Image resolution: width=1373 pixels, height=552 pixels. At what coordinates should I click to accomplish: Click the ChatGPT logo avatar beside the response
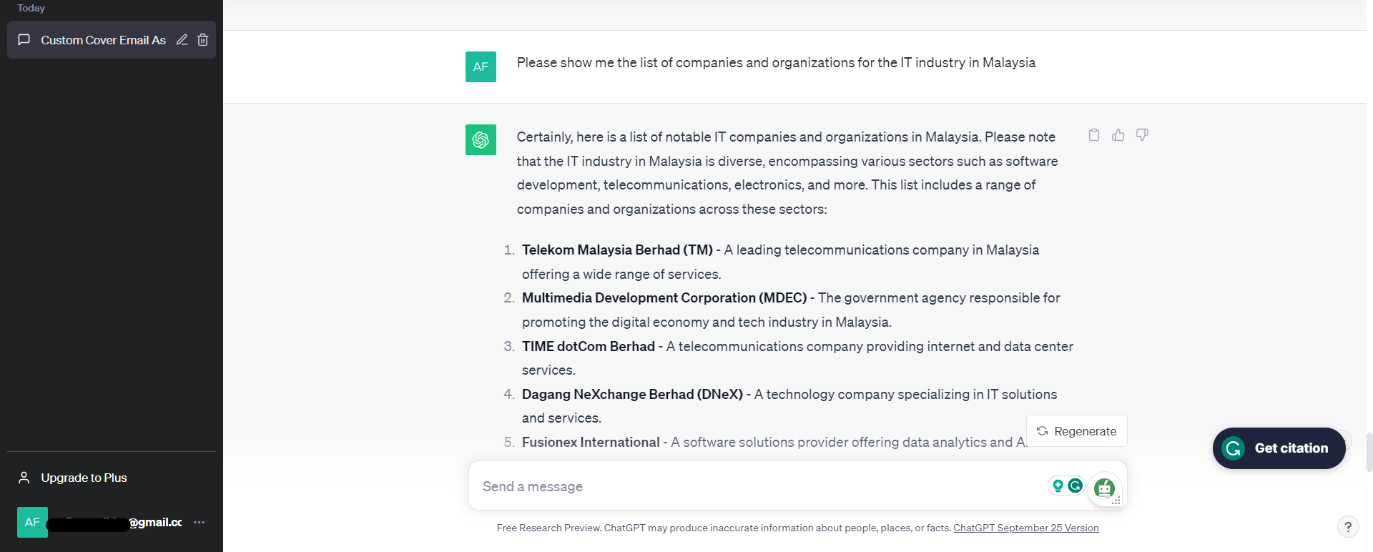[481, 140]
